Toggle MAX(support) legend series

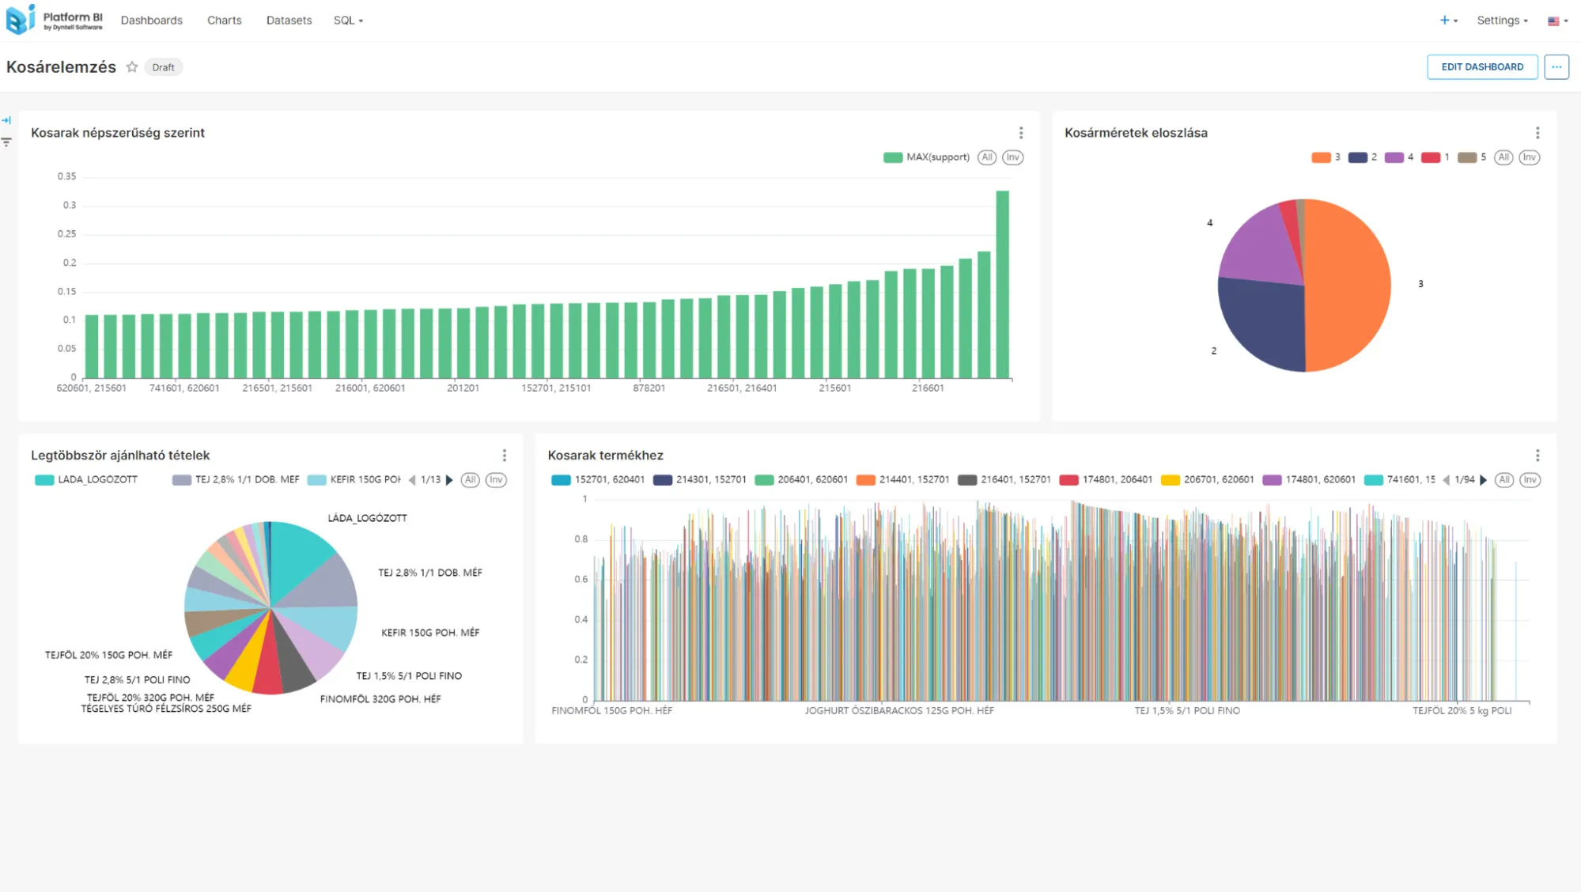coord(927,157)
